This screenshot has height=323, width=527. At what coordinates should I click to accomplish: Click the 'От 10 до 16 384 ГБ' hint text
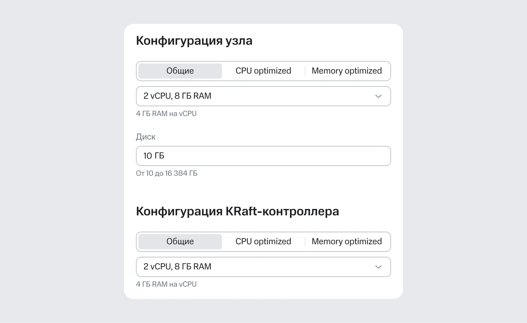(167, 173)
